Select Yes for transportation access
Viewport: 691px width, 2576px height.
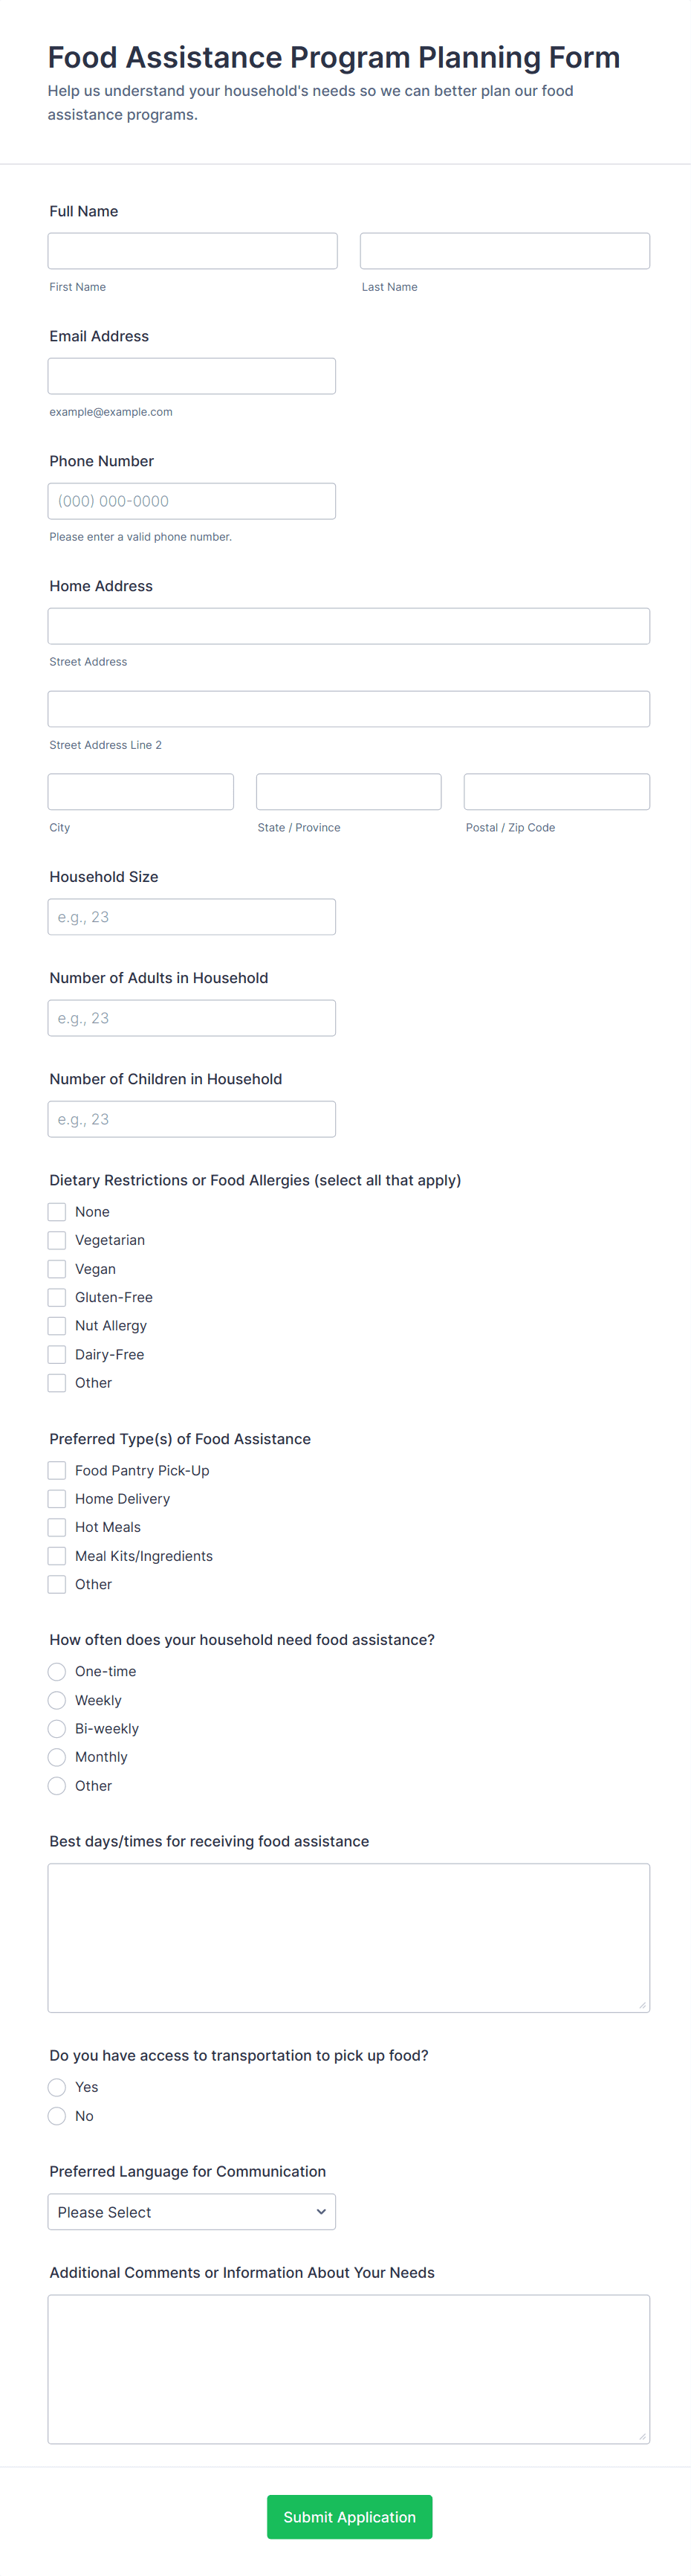[x=57, y=2087]
